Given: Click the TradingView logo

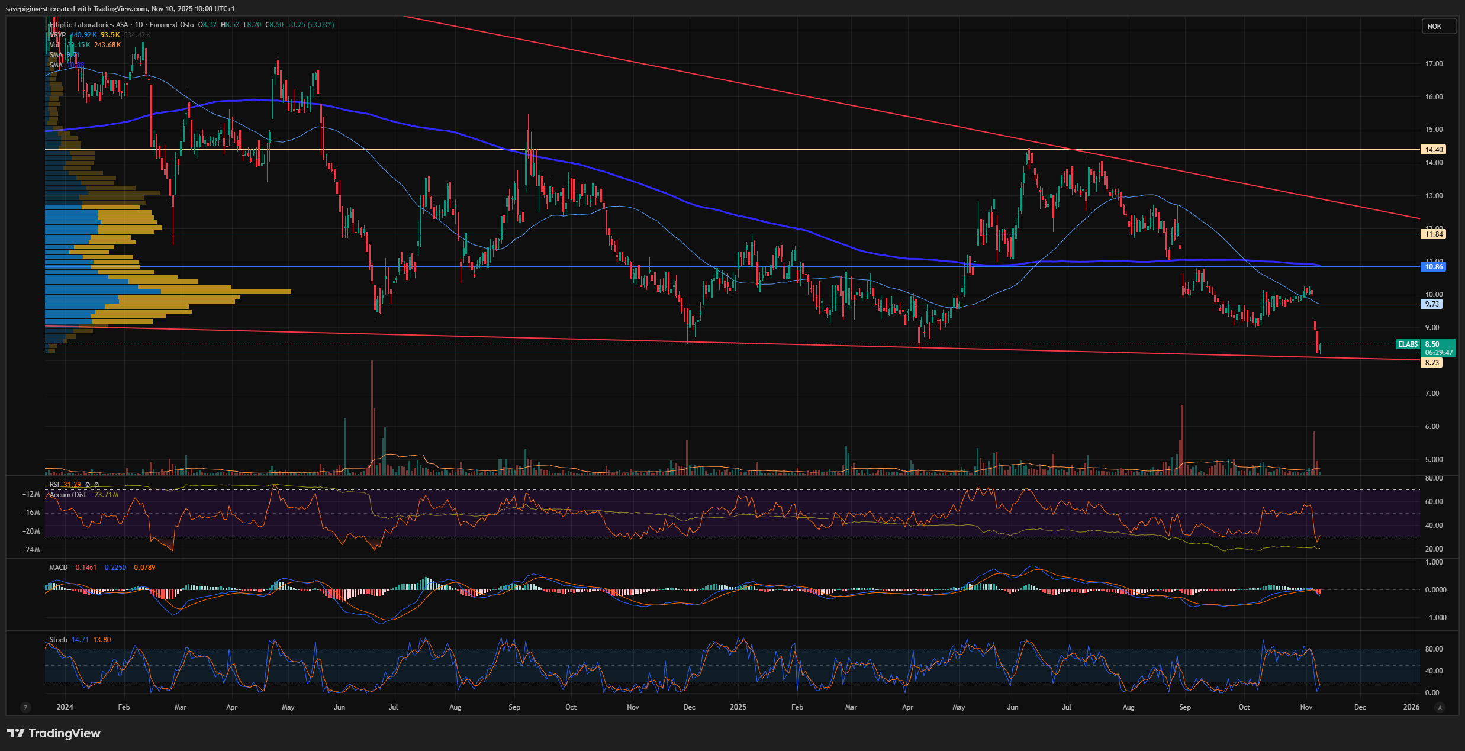Looking at the screenshot, I should (54, 733).
